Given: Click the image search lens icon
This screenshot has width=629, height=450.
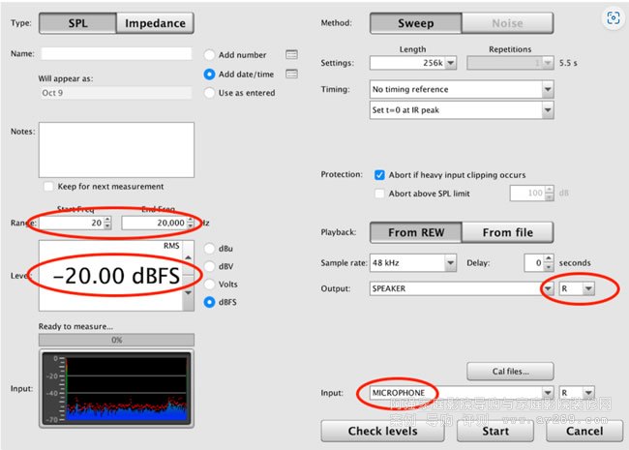Looking at the screenshot, I should pos(612,18).
